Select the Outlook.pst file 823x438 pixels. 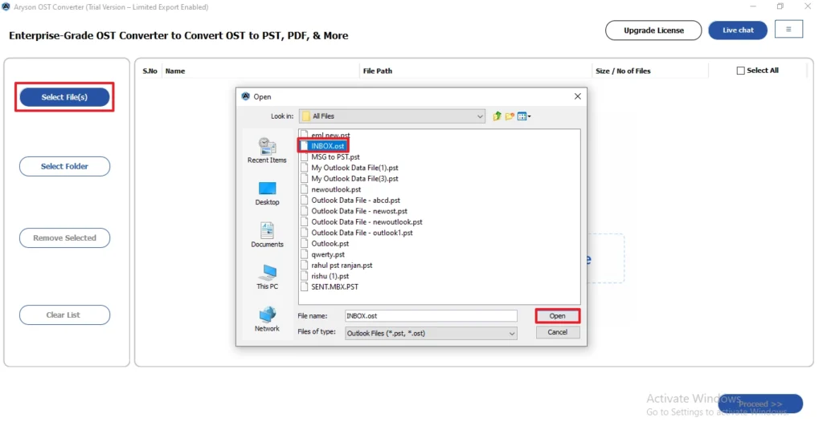[x=330, y=244]
